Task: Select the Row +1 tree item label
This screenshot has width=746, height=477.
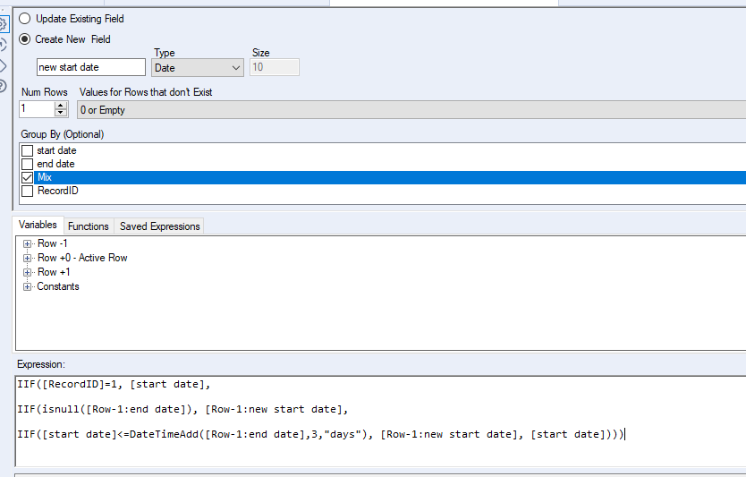Action: (54, 272)
